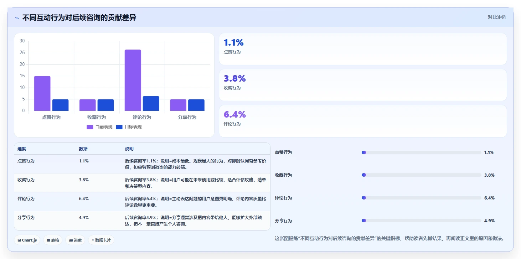Click the 收藏行为 x-axis label in chart

[97, 117]
